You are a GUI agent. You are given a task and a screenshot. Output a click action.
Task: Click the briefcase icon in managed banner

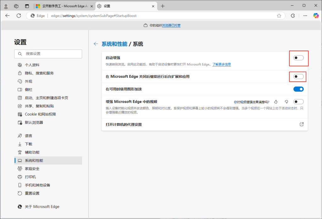(145, 25)
